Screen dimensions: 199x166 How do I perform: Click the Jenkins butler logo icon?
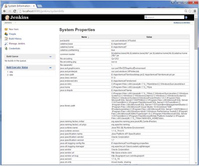[x=7, y=17]
